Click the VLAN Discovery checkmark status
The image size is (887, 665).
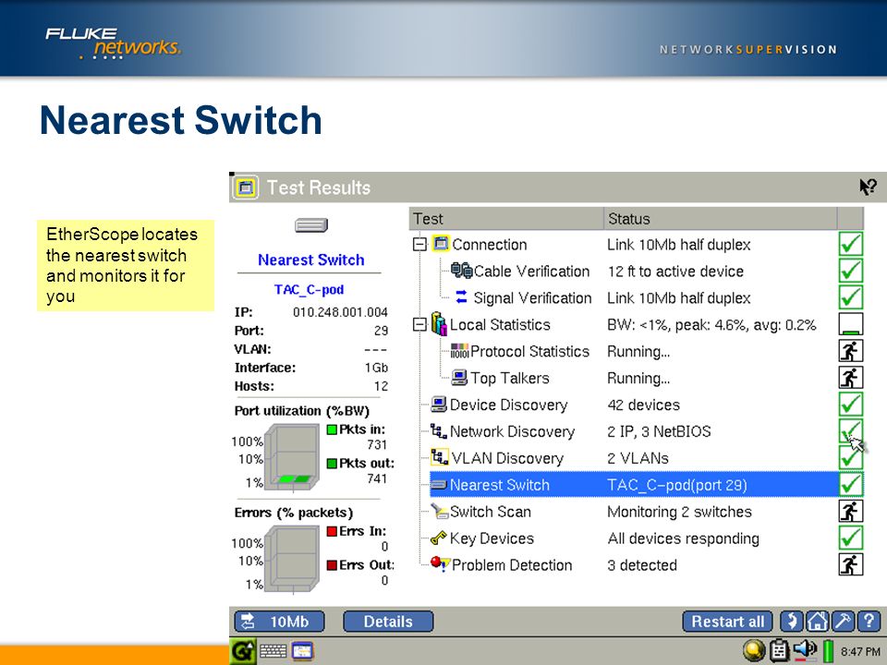tap(850, 457)
